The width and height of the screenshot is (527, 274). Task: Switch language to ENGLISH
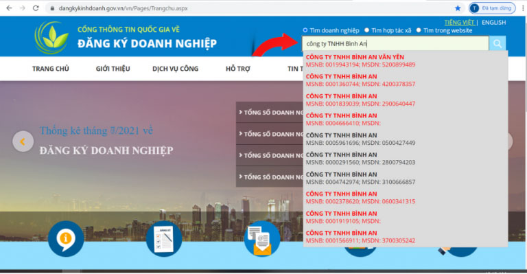494,23
